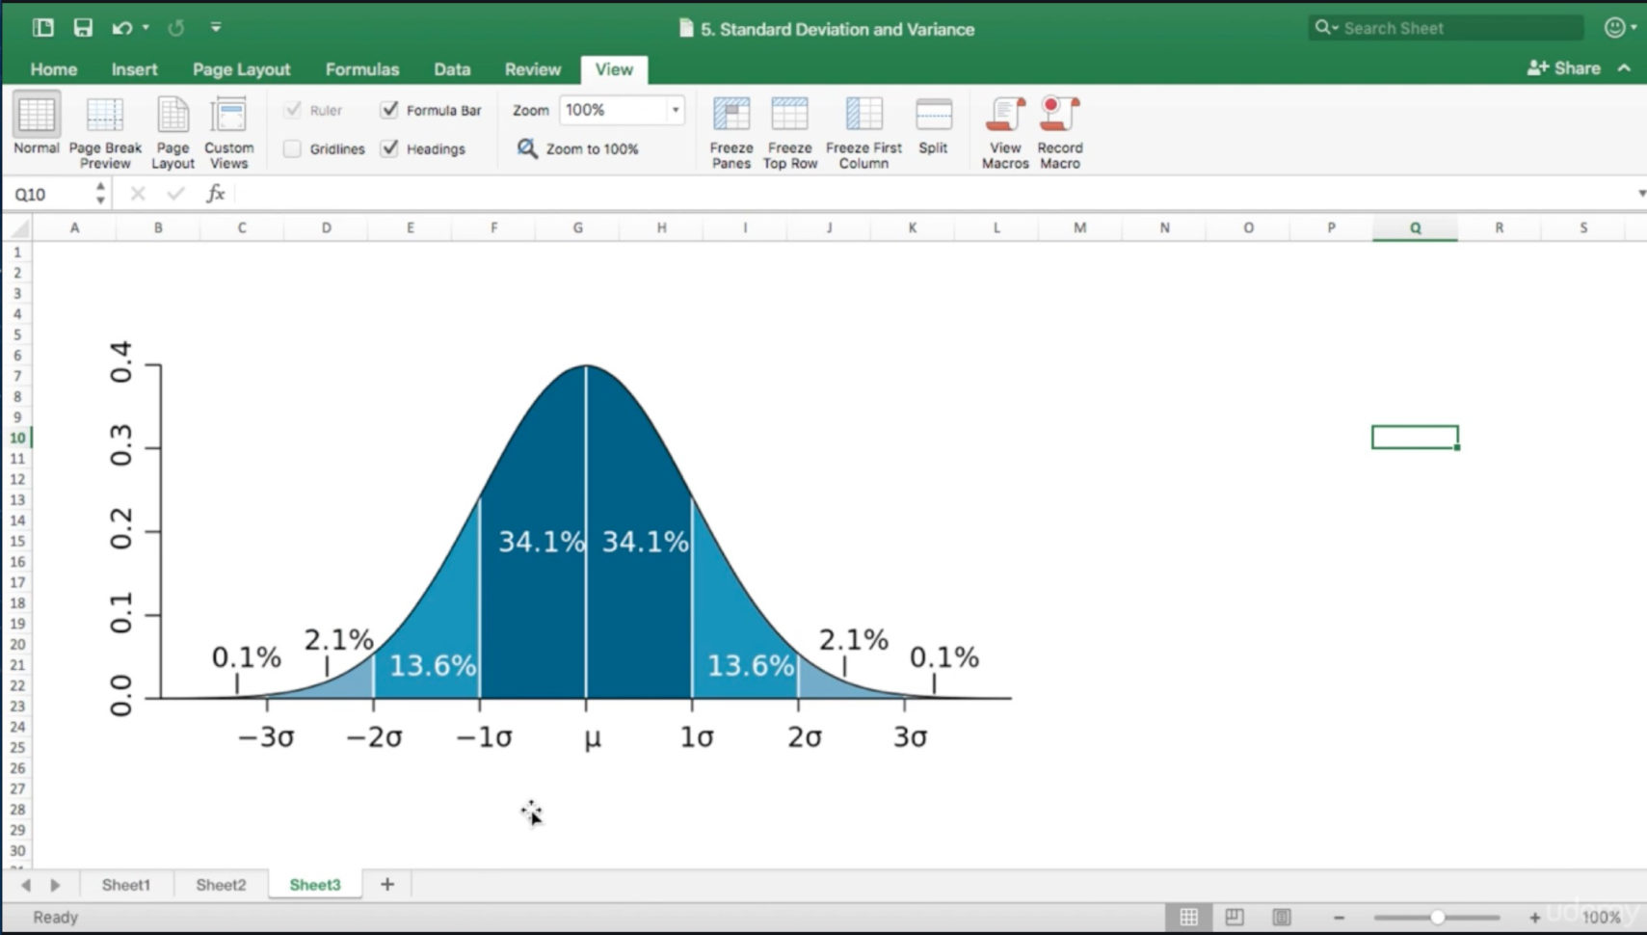The image size is (1647, 935).
Task: Click Zoom to 100% button
Action: pos(578,149)
